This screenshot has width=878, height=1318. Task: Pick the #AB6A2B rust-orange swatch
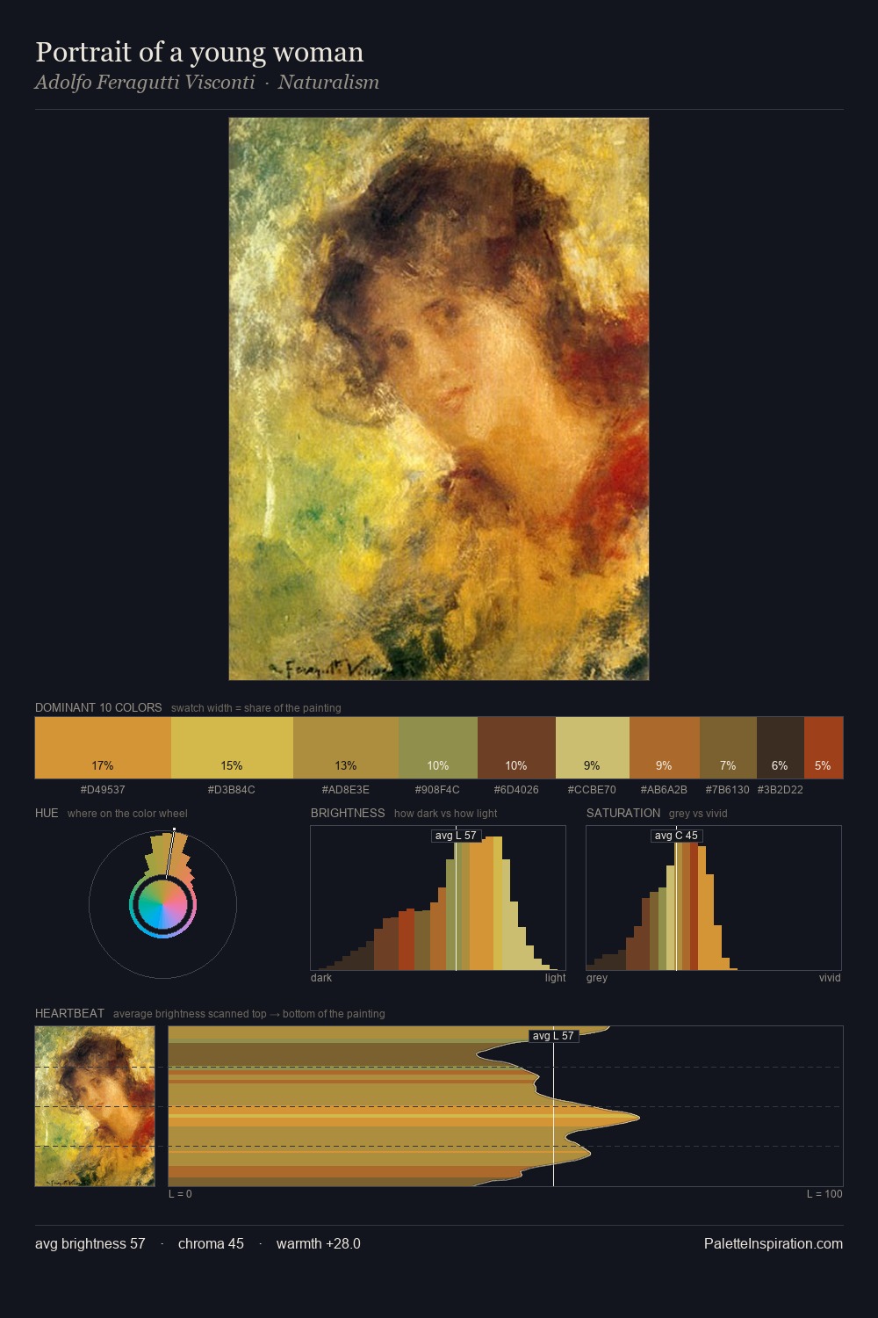click(x=665, y=748)
